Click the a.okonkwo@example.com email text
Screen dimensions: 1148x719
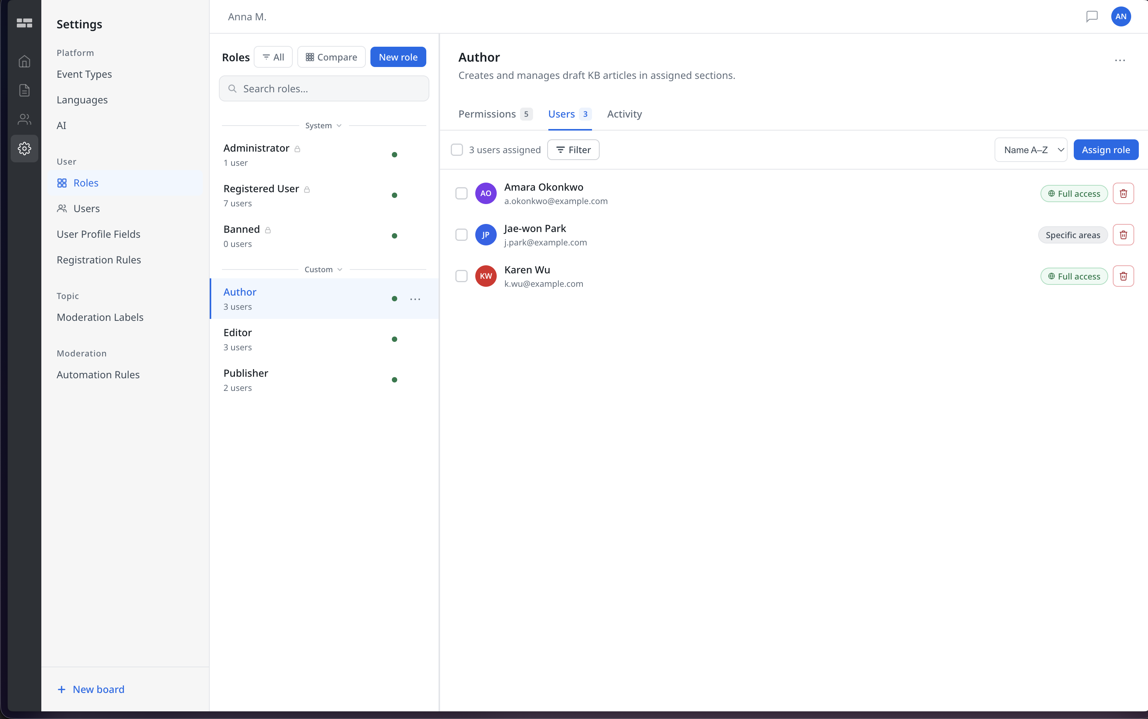coord(556,201)
